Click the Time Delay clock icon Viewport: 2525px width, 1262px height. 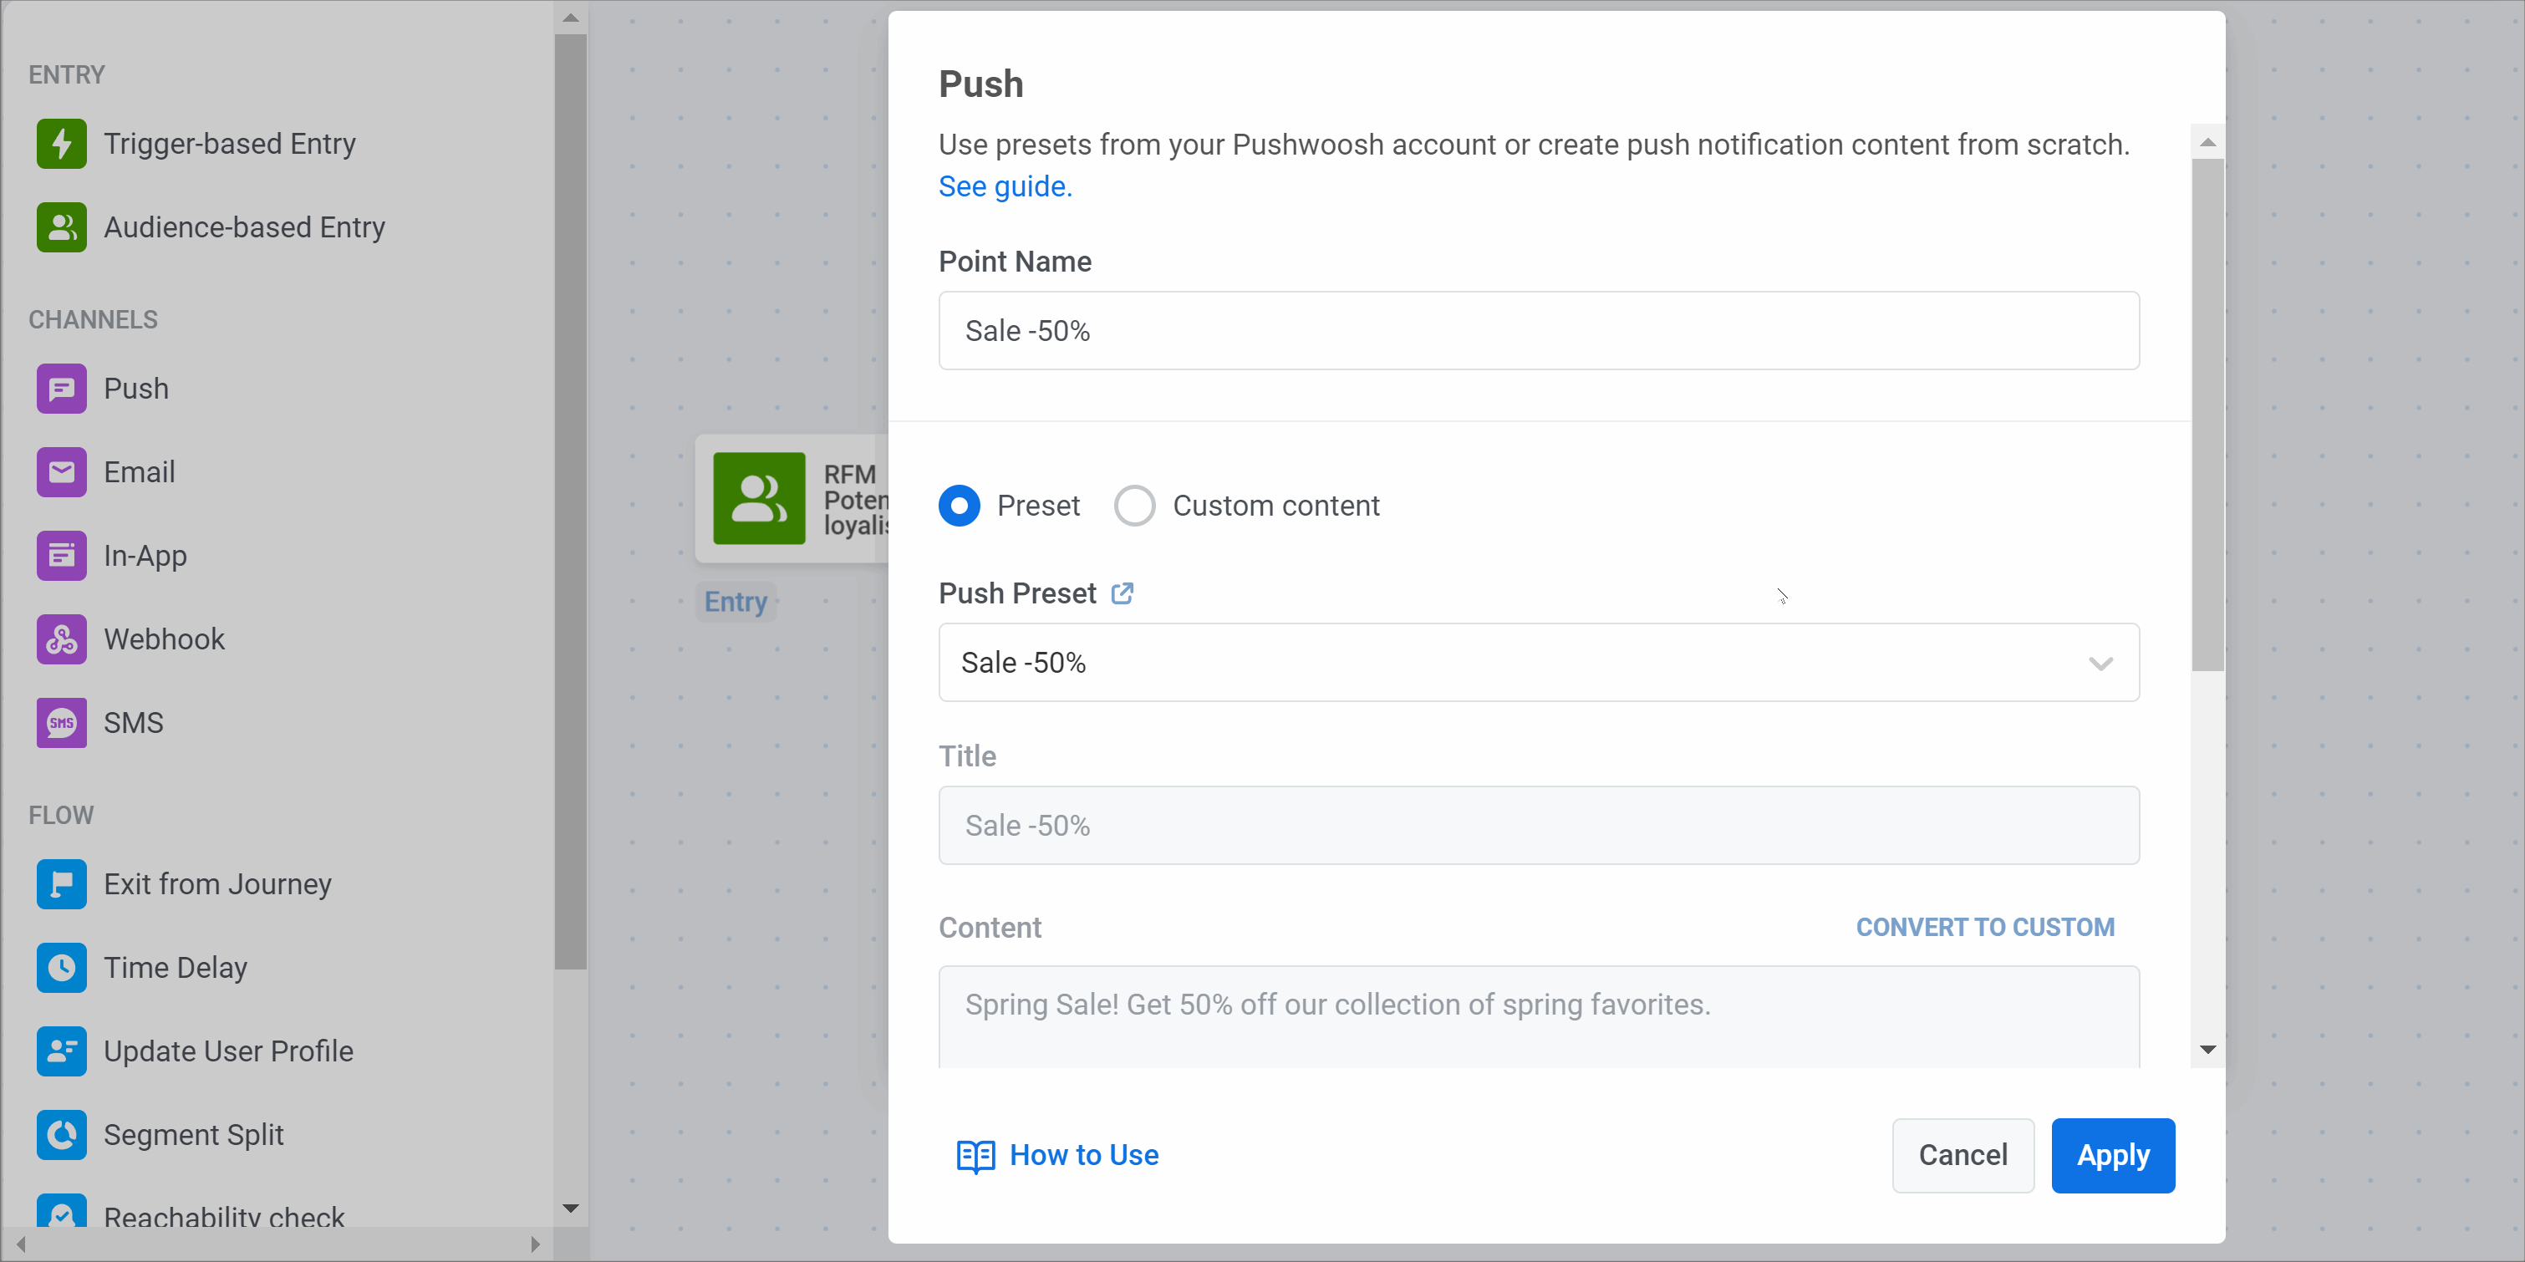(61, 968)
